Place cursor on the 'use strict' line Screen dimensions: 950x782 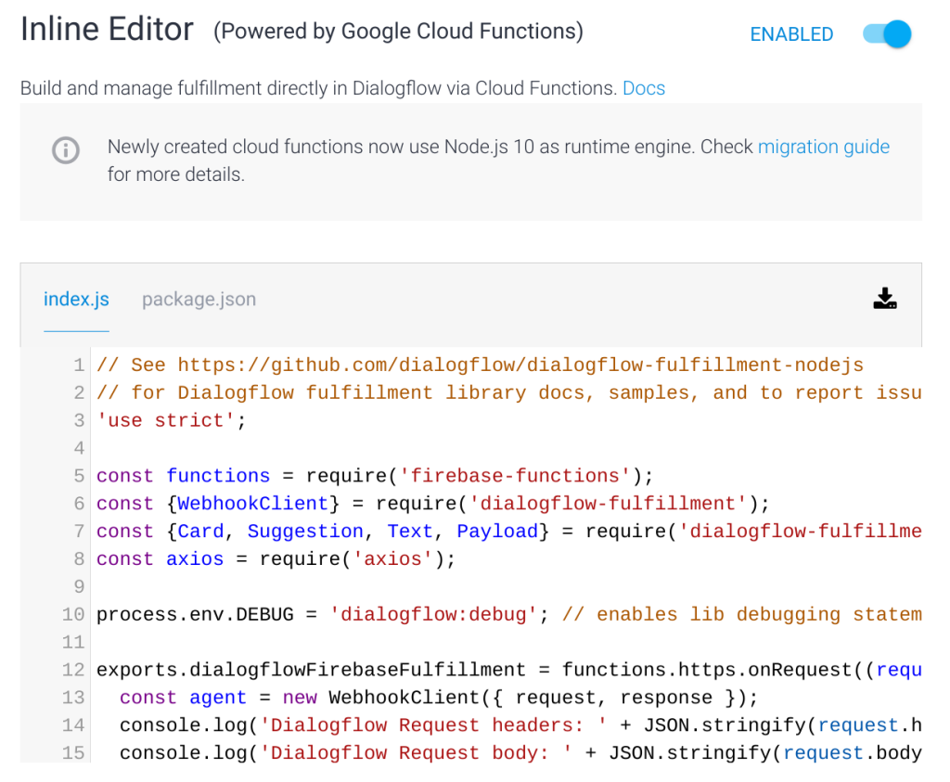[172, 420]
